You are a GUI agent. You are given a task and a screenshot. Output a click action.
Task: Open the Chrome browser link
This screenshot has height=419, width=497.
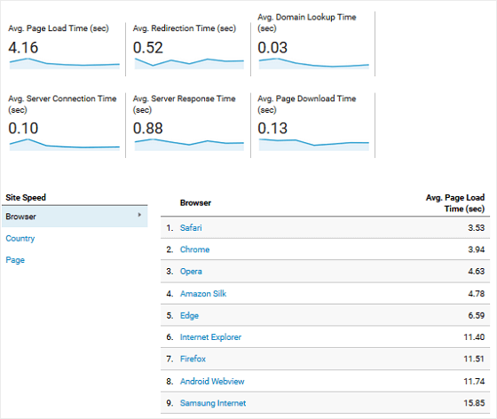click(194, 249)
